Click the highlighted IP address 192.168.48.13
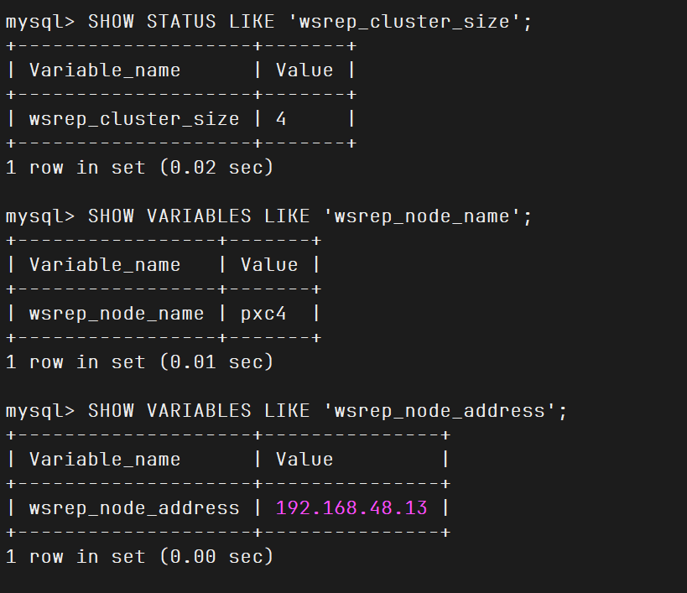Image resolution: width=687 pixels, height=593 pixels. (351, 508)
